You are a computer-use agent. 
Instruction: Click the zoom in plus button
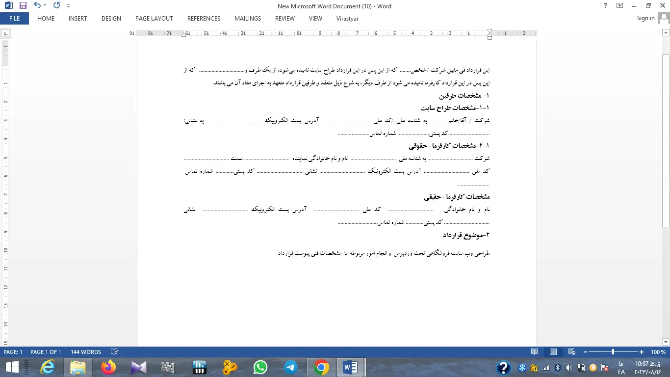tap(642, 352)
